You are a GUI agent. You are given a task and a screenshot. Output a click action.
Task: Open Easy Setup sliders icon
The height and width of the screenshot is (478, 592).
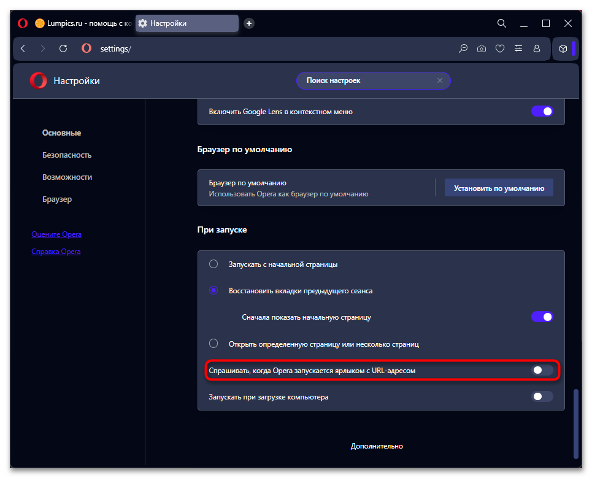tap(518, 48)
